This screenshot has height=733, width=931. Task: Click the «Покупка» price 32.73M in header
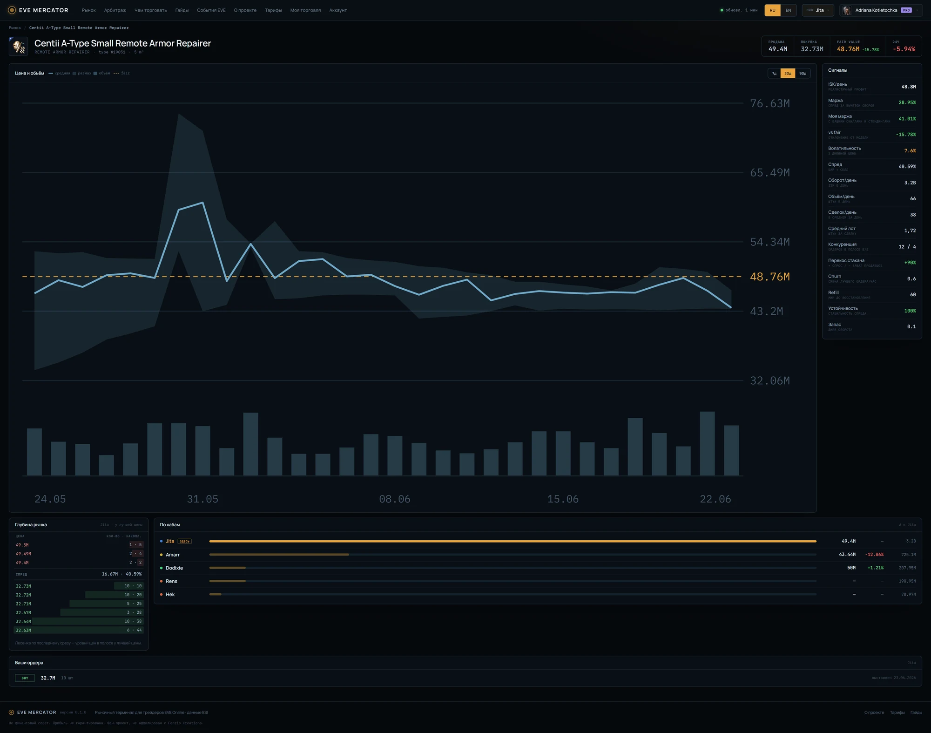click(812, 49)
